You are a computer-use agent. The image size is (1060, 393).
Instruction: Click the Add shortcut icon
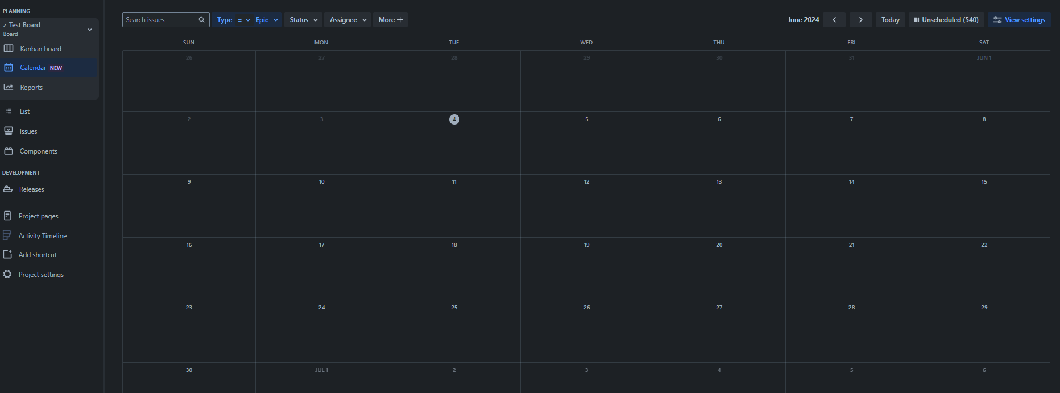point(7,254)
